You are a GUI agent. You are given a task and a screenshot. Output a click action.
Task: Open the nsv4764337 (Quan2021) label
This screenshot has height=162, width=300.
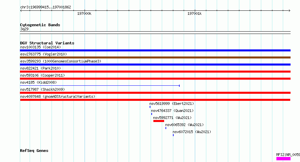pos(172,111)
